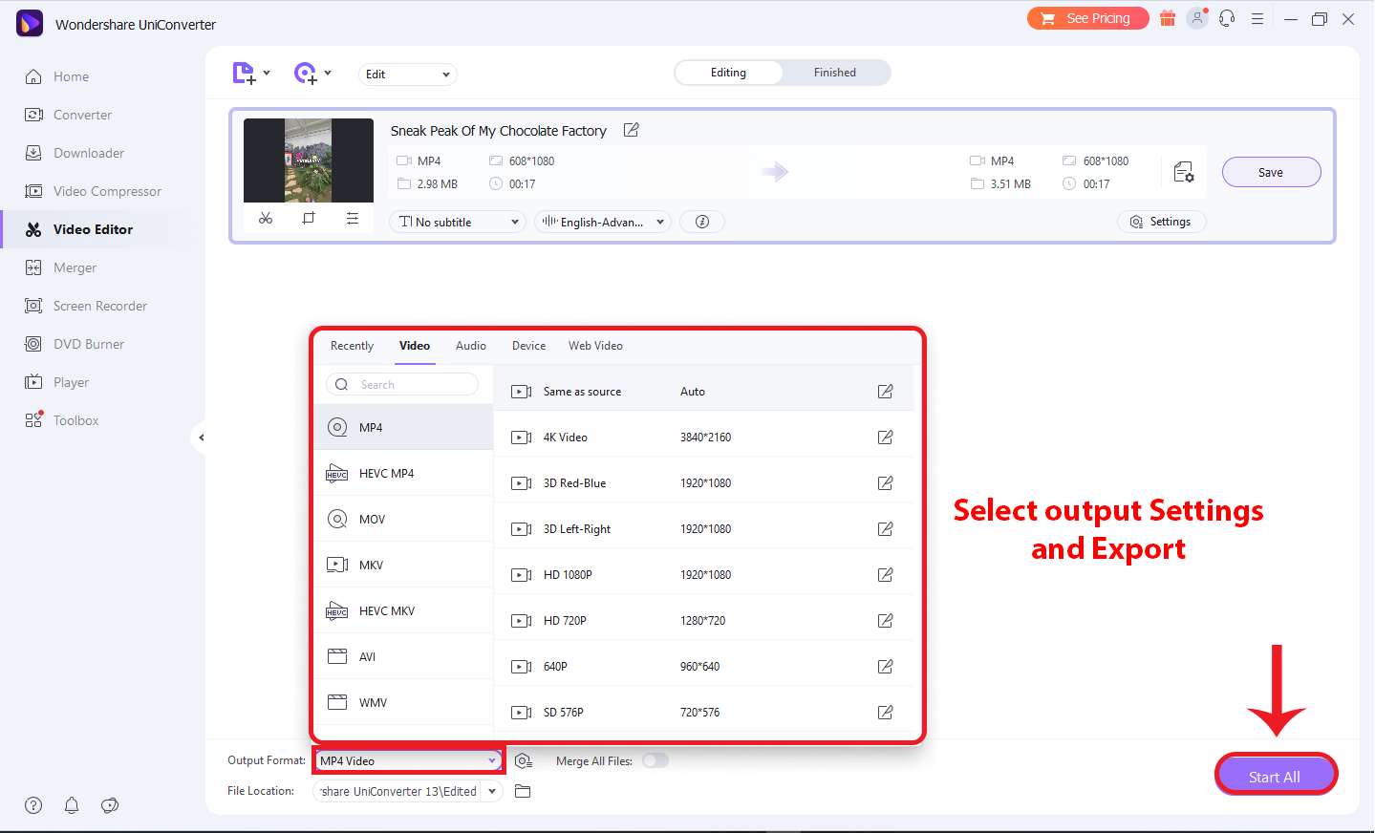
Task: Open the No subtitle dropdown
Action: tap(458, 222)
